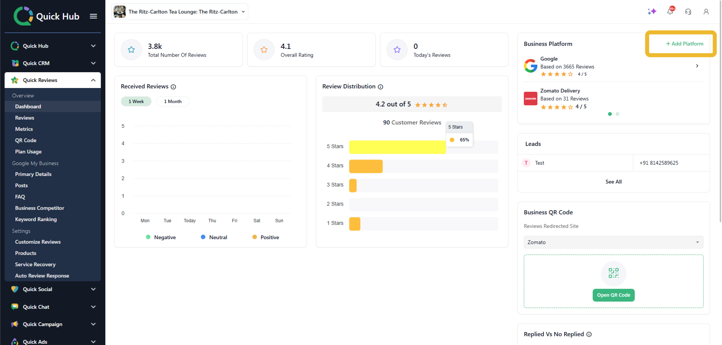Click the second platform carousel dot
The image size is (722, 345).
(x=617, y=114)
